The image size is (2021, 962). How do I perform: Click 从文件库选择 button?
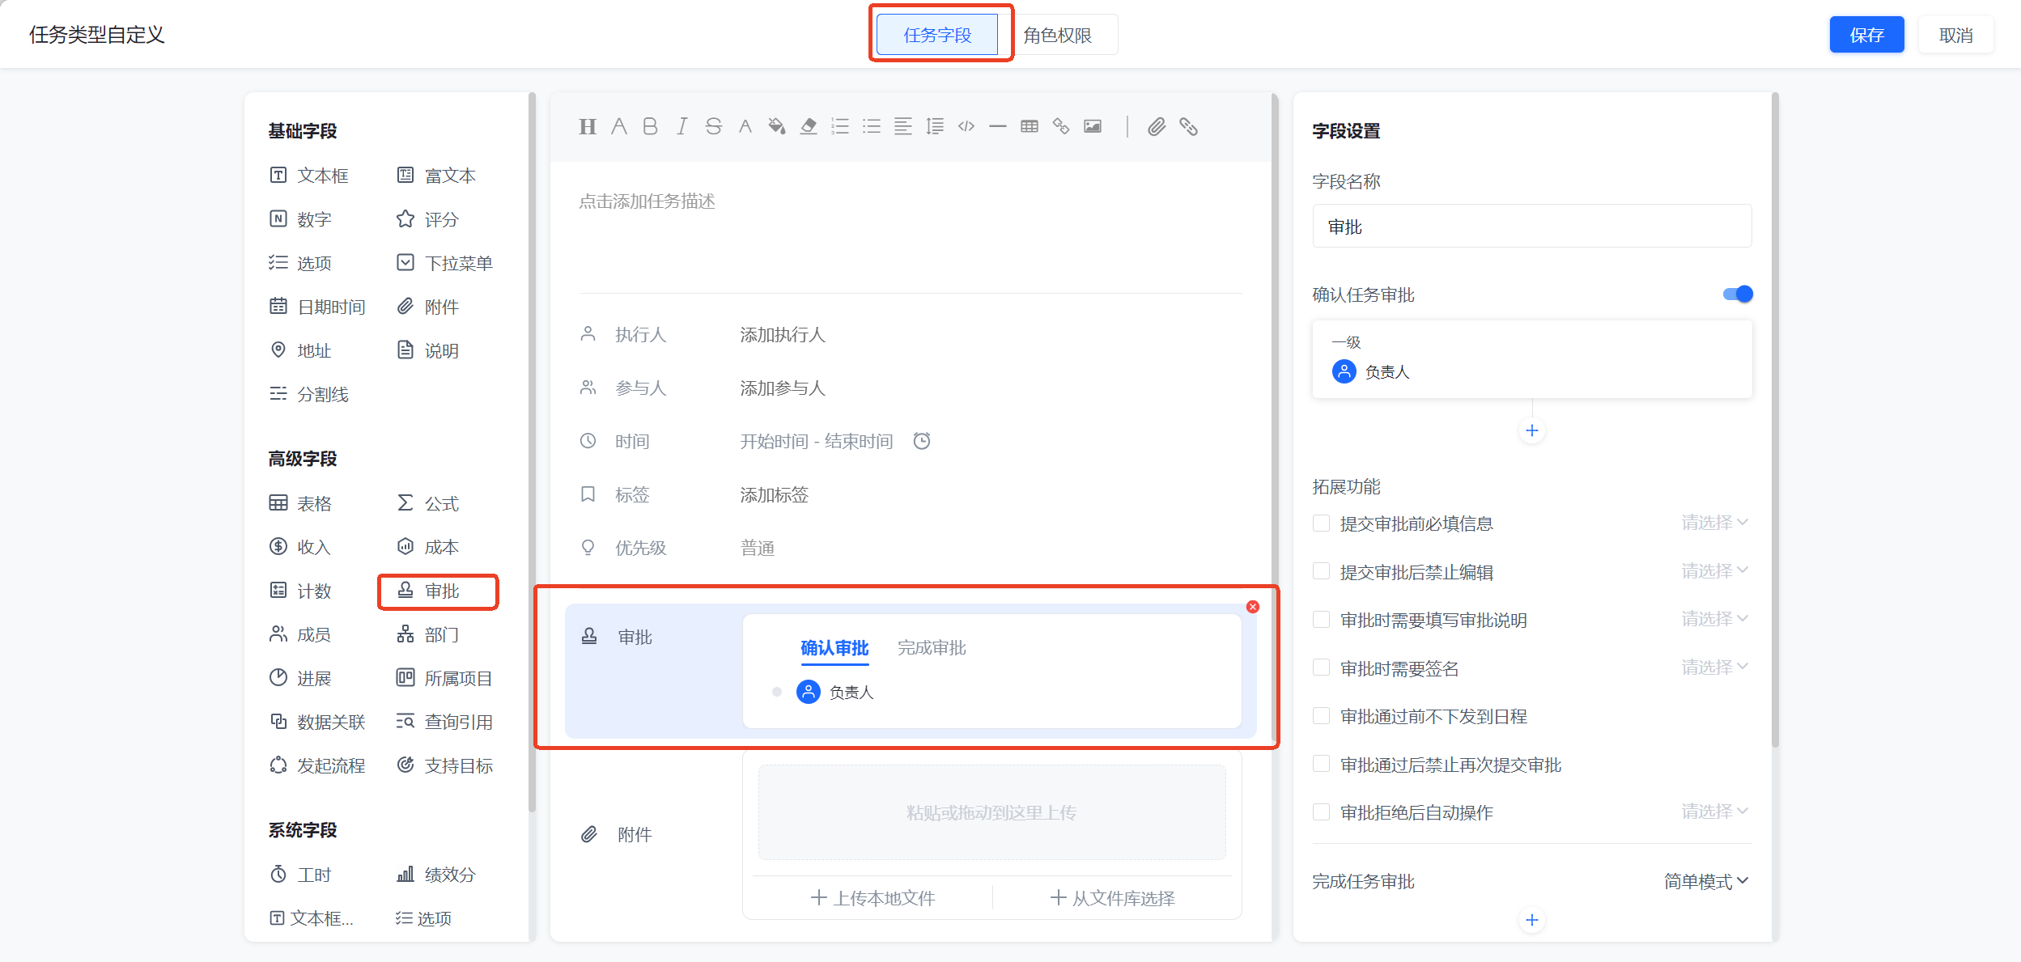[1113, 898]
